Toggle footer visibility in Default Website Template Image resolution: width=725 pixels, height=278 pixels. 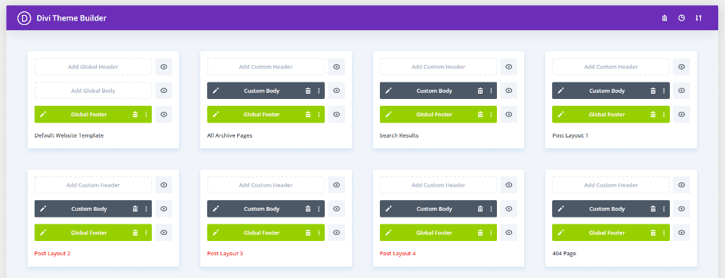(164, 114)
